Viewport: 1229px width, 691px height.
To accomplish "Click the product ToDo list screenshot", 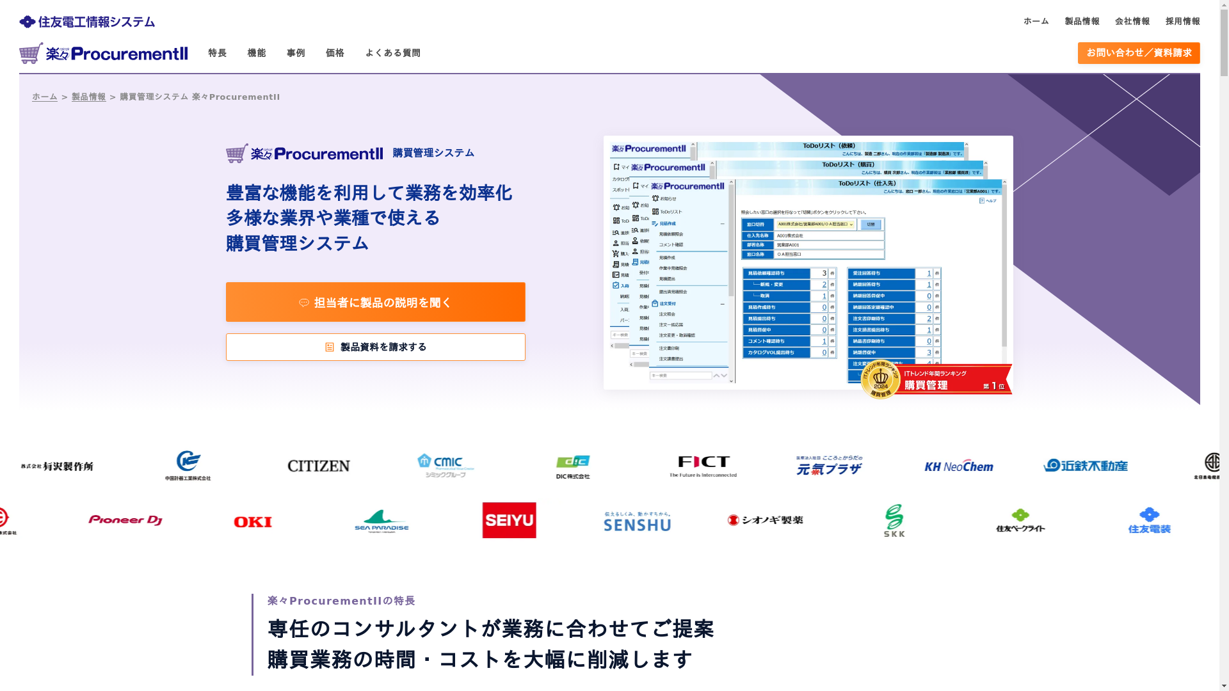I will (x=808, y=262).
